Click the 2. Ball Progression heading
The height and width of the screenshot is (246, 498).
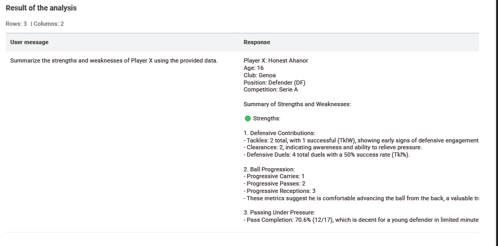[269, 169]
